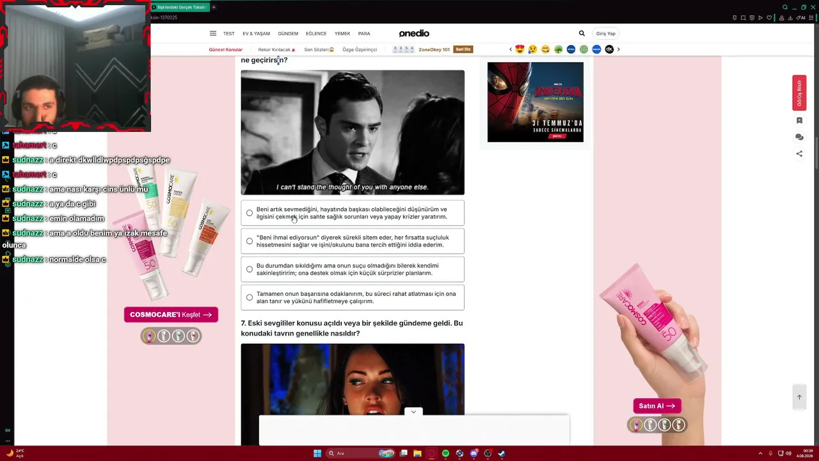Viewport: 819px width, 461px height.
Task: Open the Onedio hamburger menu
Action: [x=213, y=33]
